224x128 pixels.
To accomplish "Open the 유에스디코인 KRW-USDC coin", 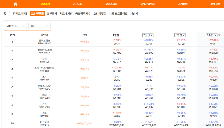I will click(x=45, y=87).
